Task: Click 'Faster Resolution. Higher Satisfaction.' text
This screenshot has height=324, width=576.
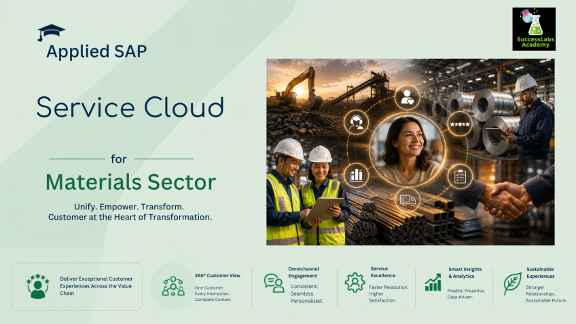Action: [389, 293]
